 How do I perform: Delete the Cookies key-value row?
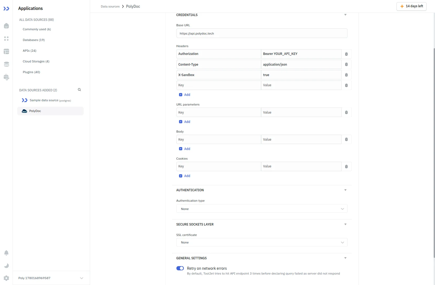(x=346, y=167)
